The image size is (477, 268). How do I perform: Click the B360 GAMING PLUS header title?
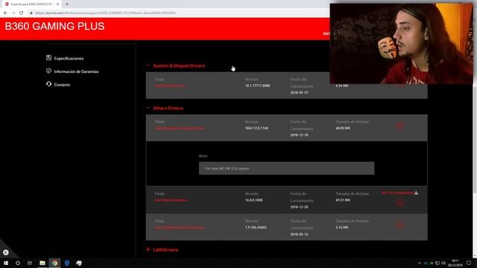[x=54, y=26]
